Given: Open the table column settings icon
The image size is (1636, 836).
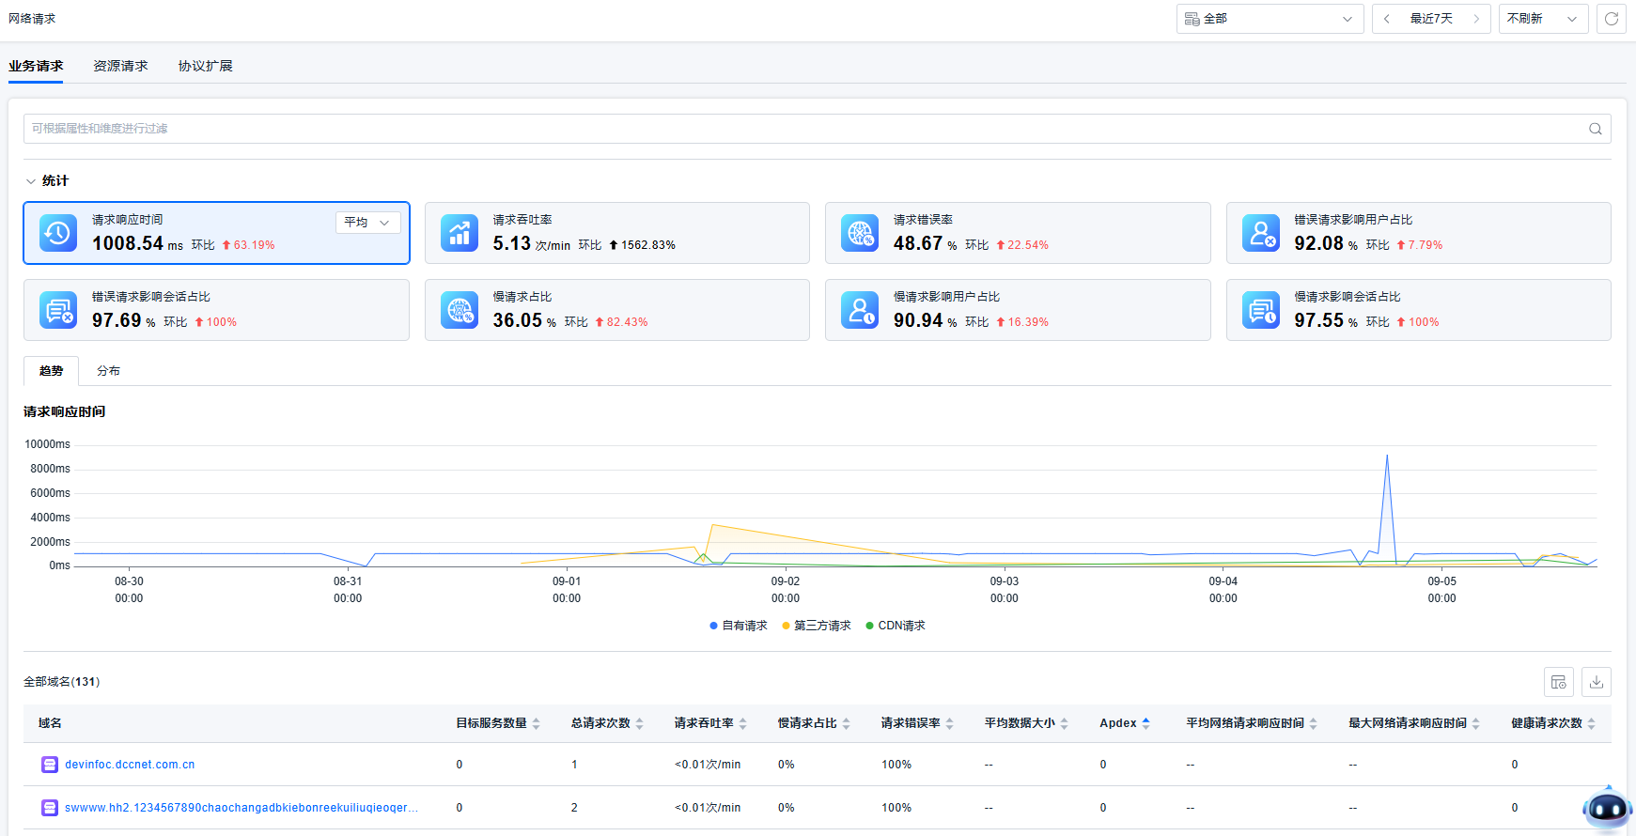Looking at the screenshot, I should pos(1559,682).
